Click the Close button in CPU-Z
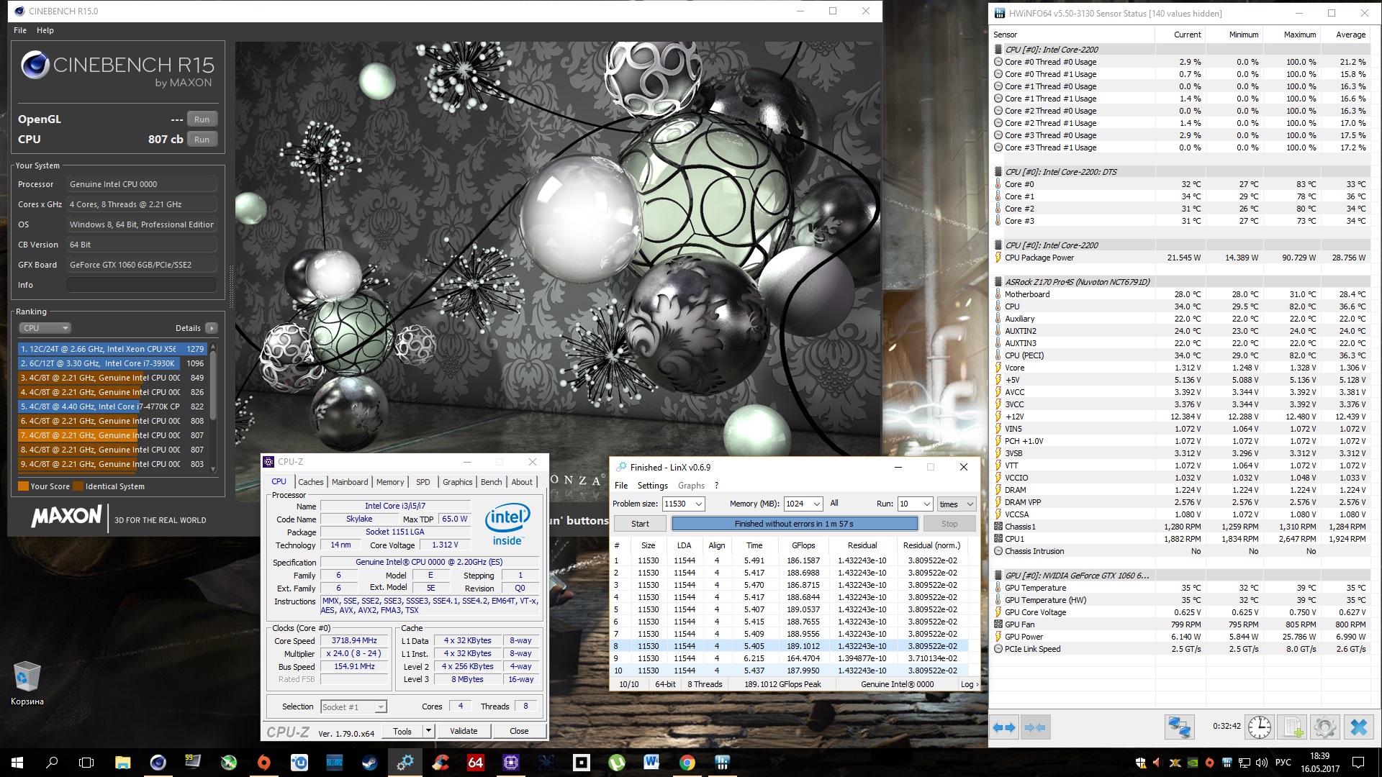Image resolution: width=1382 pixels, height=777 pixels. click(519, 731)
